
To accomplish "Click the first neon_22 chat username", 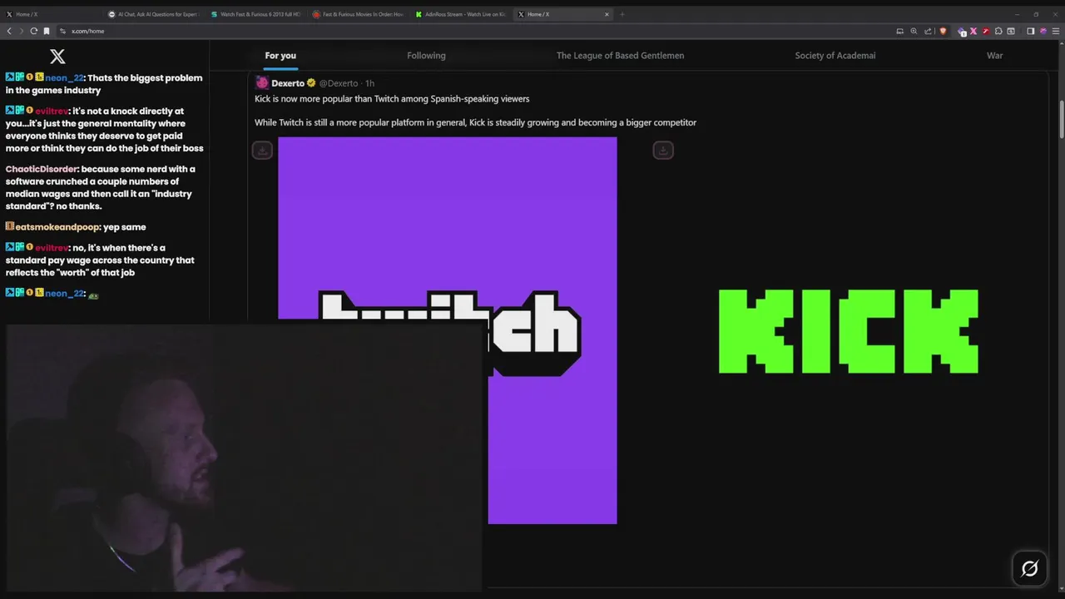I will pos(64,78).
